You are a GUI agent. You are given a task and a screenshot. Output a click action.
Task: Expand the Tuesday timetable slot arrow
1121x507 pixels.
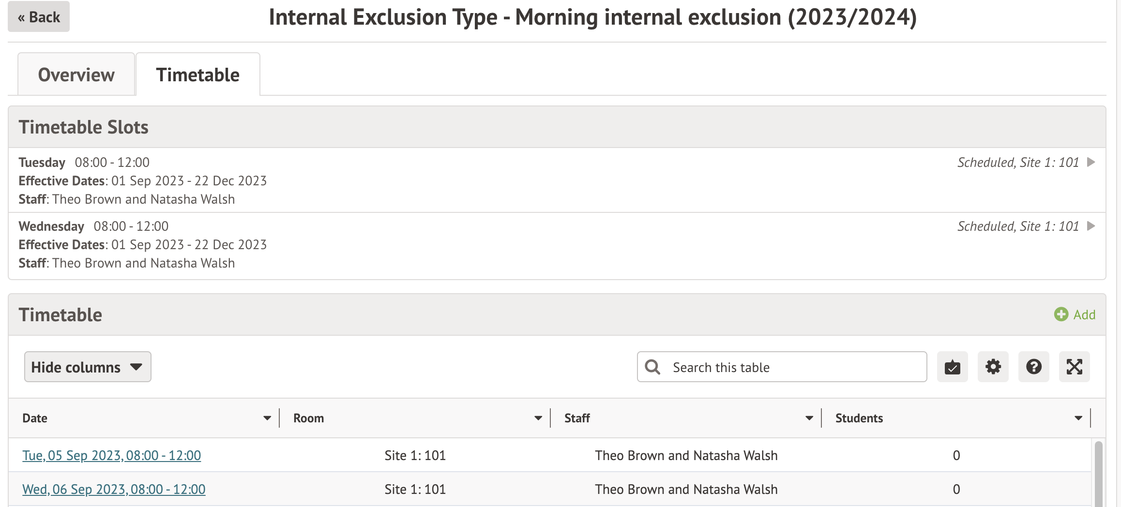1091,162
